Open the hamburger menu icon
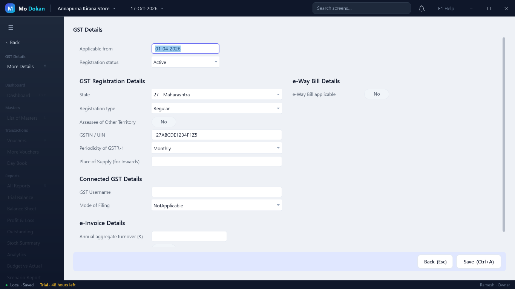 pyautogui.click(x=11, y=27)
